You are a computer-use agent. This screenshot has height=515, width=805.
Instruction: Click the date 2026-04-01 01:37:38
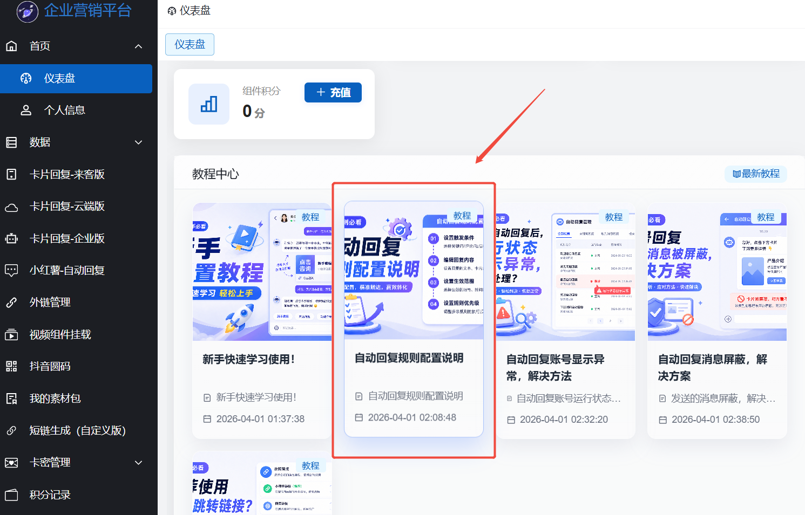tap(260, 419)
